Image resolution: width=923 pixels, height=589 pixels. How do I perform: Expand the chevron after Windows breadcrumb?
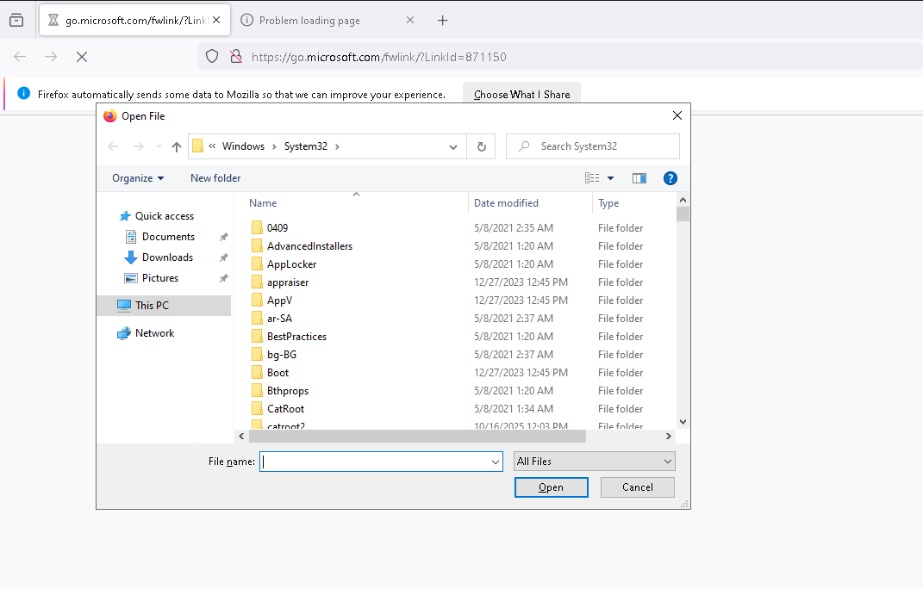pyautogui.click(x=274, y=146)
